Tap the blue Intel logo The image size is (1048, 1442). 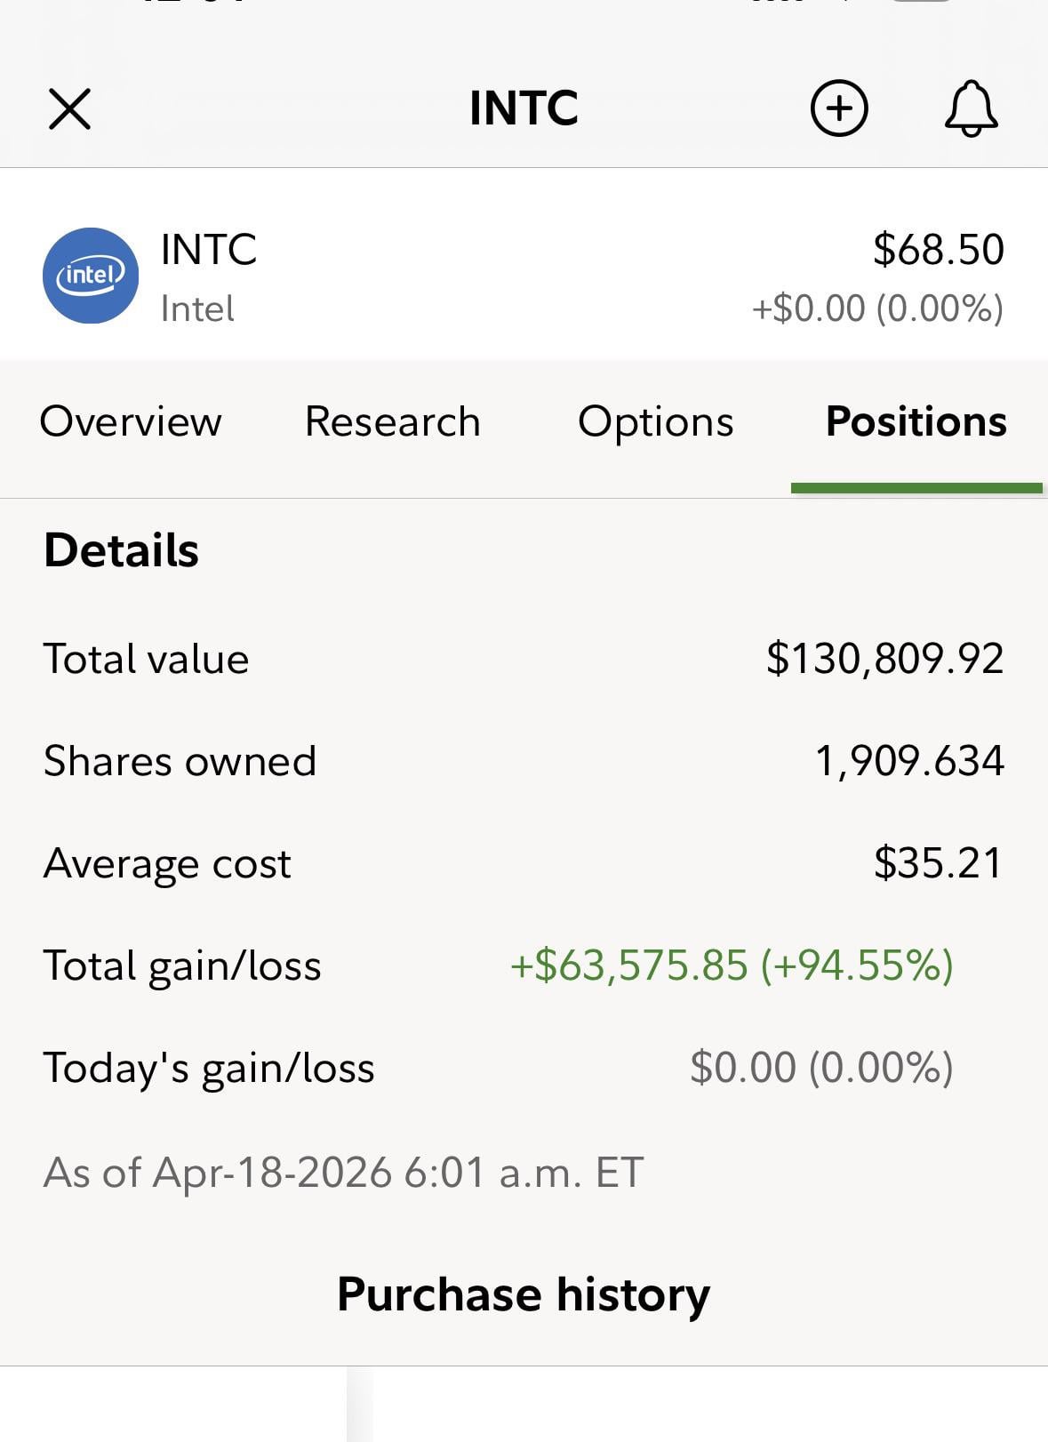point(91,276)
